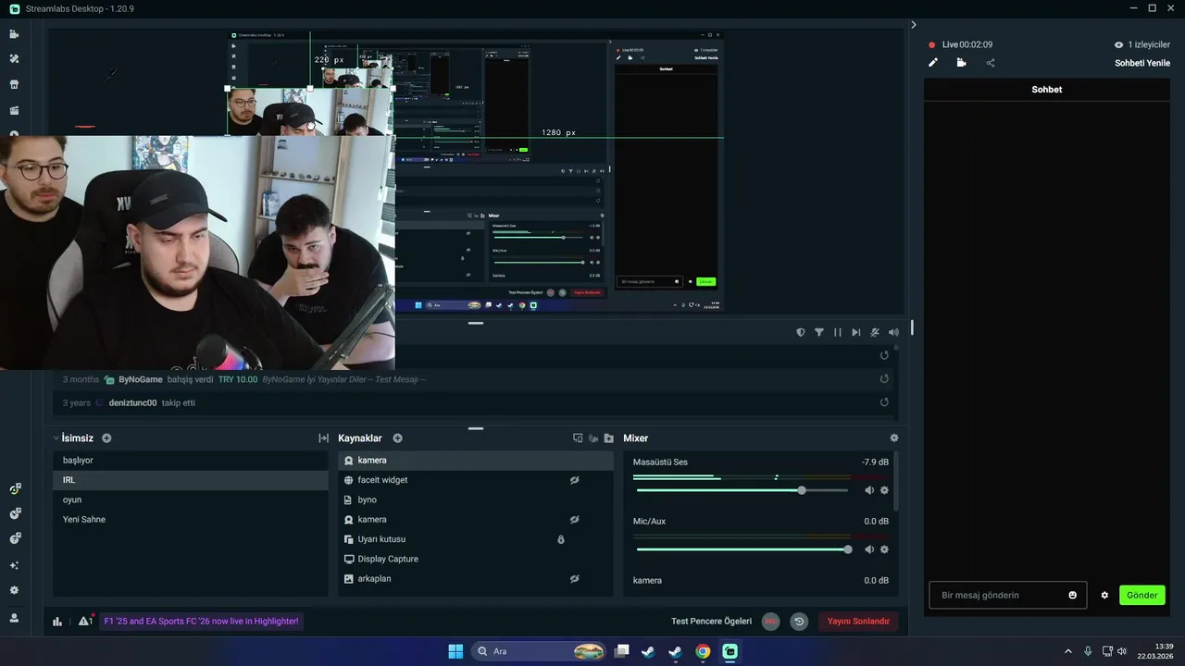Image resolution: width=1185 pixels, height=666 pixels.
Task: Click the warning notifications icon in the footer
Action: (x=84, y=621)
